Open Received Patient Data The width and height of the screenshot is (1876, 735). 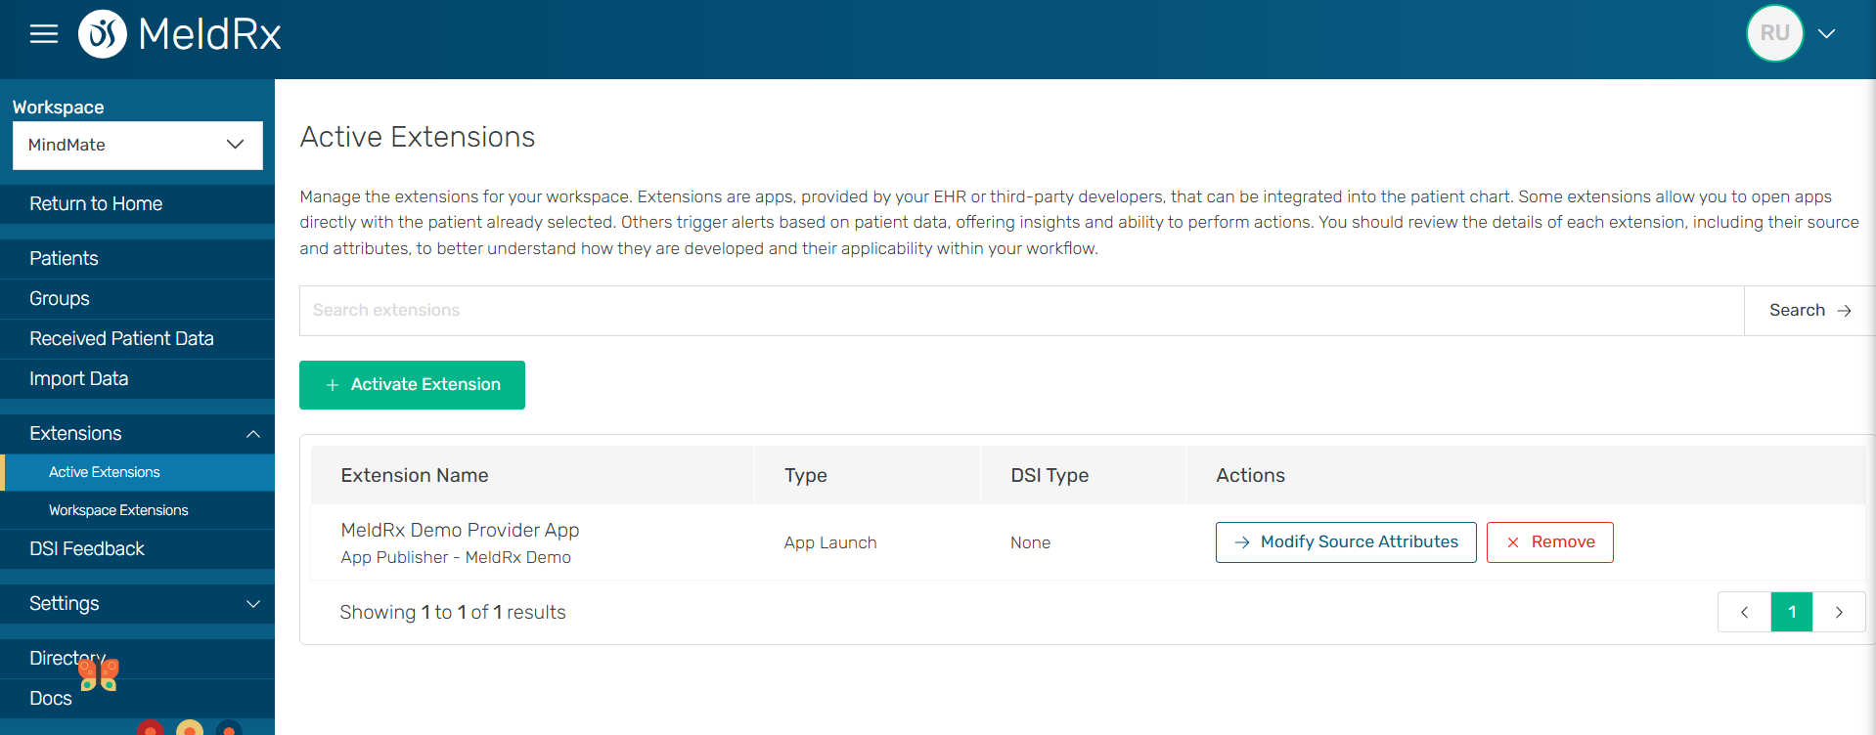(137, 339)
